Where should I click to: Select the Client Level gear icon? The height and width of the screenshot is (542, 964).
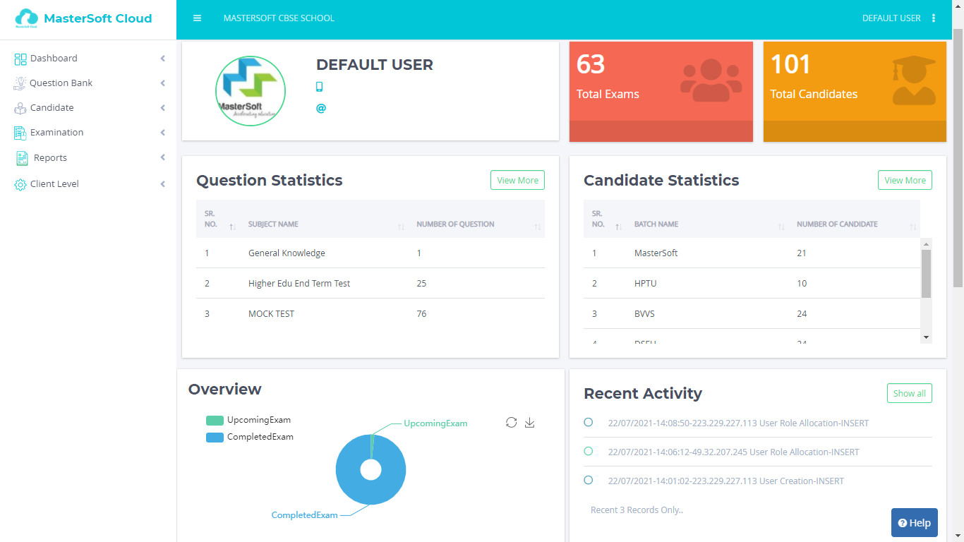tap(19, 183)
